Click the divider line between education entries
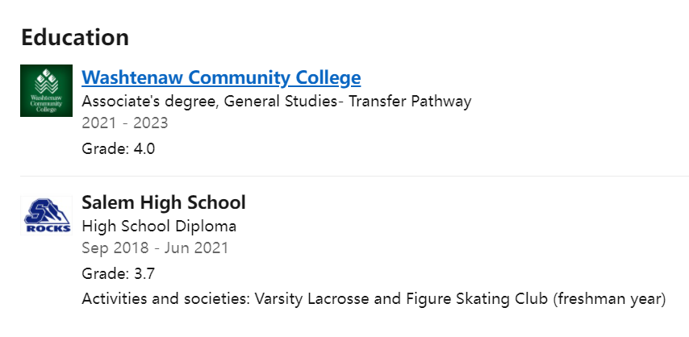Screen dimensions: 689x337 354,176
